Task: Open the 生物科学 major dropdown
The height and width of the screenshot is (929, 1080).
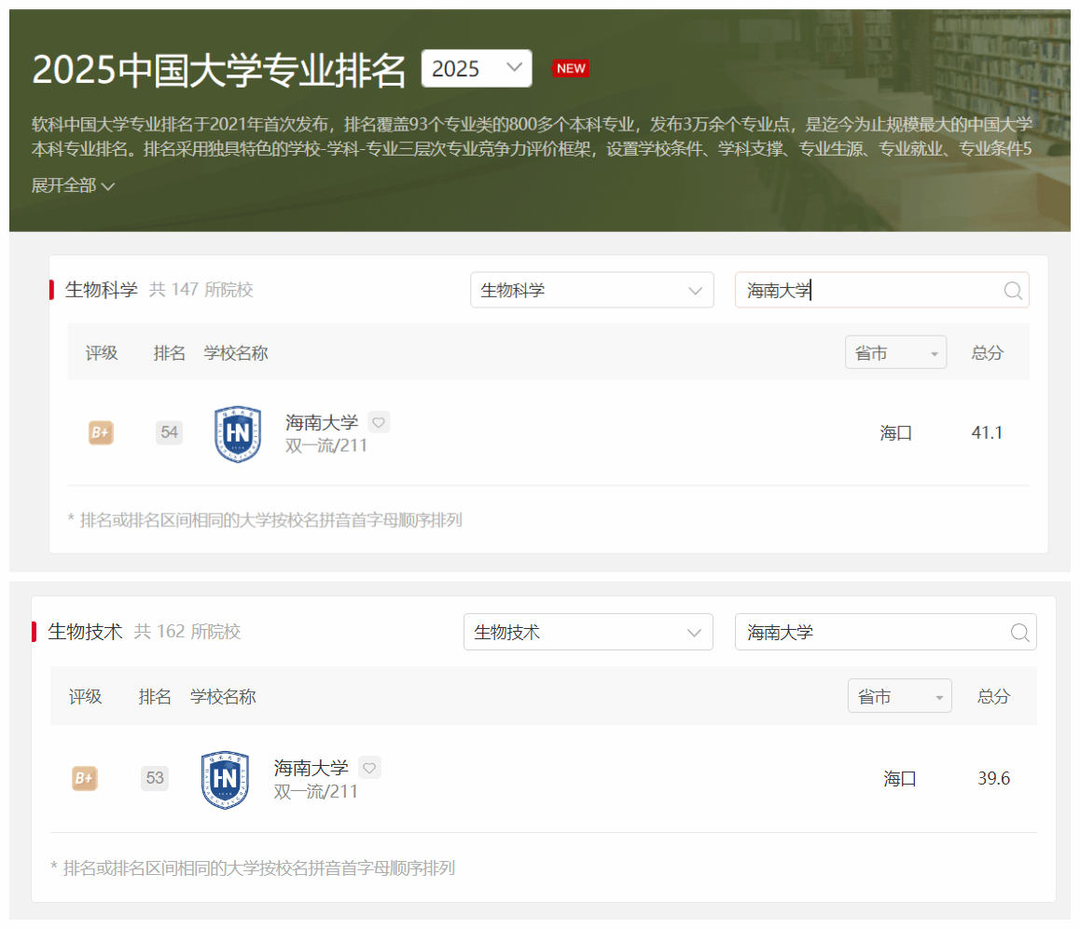Action: (x=591, y=291)
